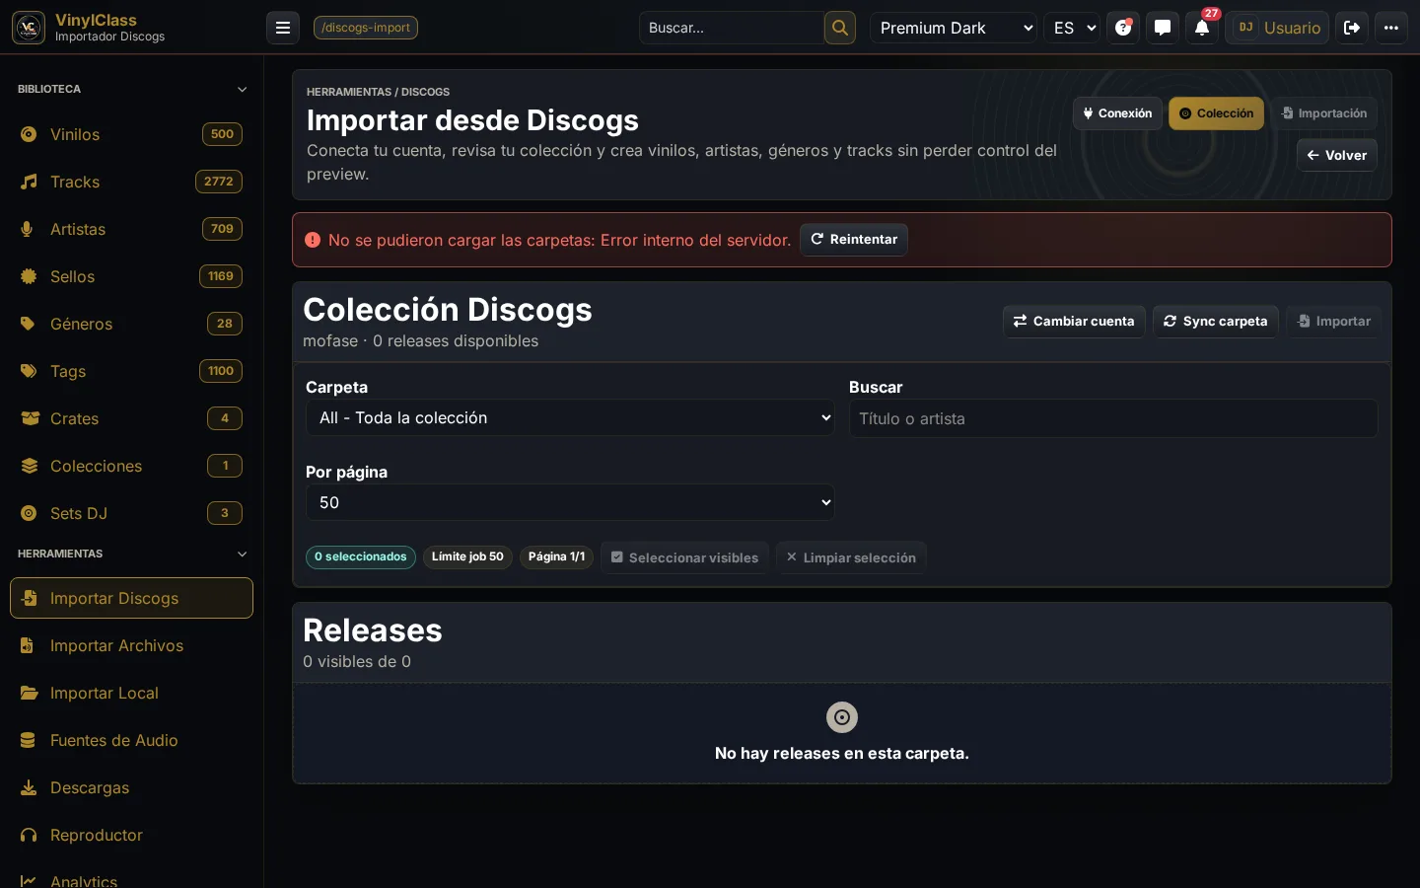Open the more options ellipsis menu
The width and height of the screenshot is (1420, 888).
tap(1391, 28)
